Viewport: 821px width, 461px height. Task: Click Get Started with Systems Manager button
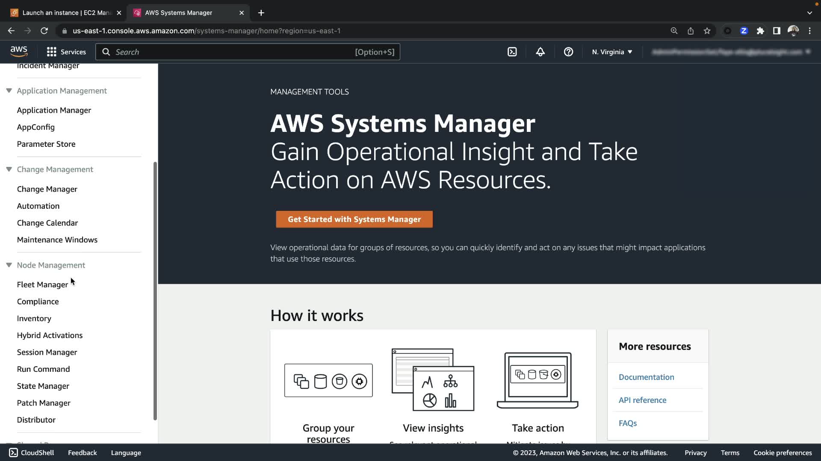354,219
